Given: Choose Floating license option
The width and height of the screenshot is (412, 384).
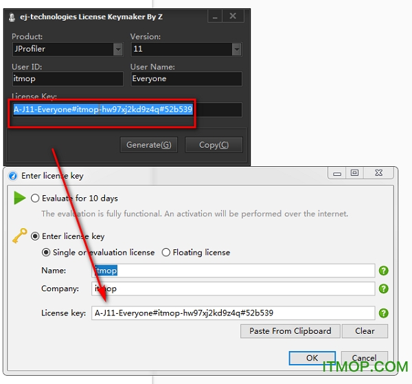Looking at the screenshot, I should point(165,252).
